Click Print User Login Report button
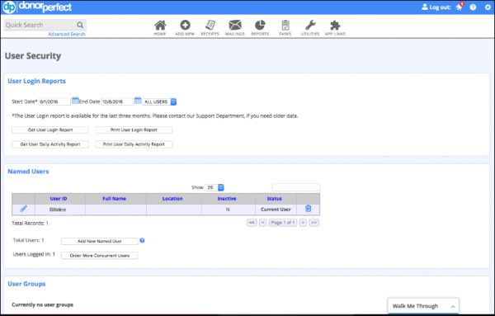 point(134,130)
